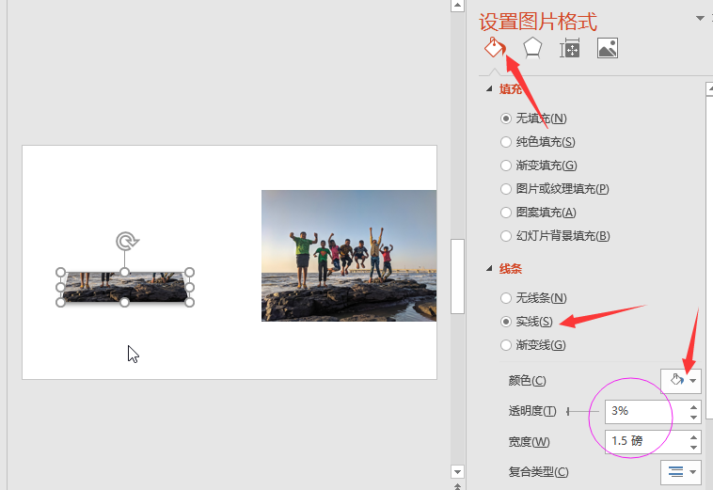713x490 pixels.
Task: Click the 透明度 slider handle
Action: [x=568, y=411]
